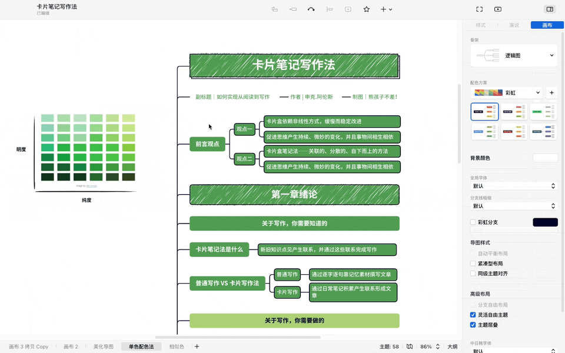Open the presentation play icon in the toolbar

pyautogui.click(x=498, y=9)
